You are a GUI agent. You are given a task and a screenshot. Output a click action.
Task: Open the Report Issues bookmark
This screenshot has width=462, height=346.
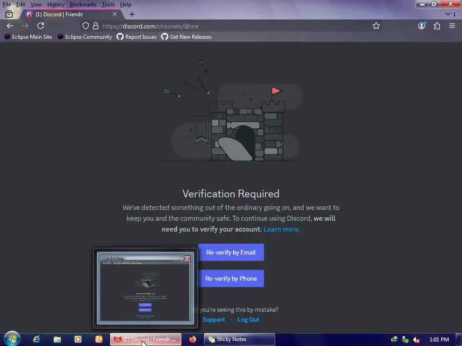[x=136, y=37]
